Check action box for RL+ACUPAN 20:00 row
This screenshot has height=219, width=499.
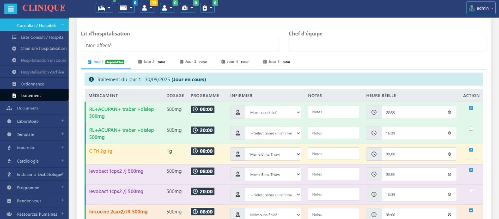pos(471,129)
